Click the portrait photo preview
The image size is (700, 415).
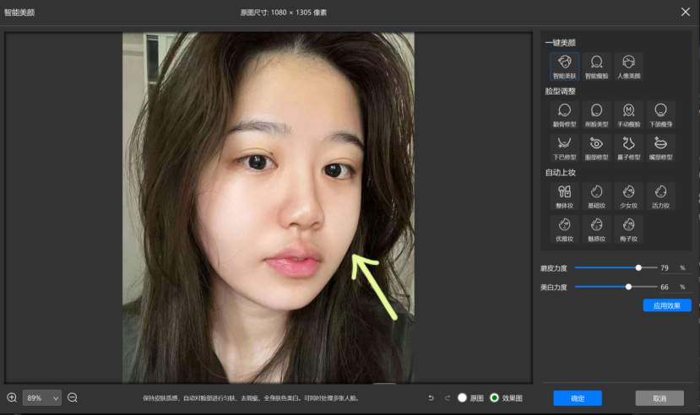click(269, 207)
